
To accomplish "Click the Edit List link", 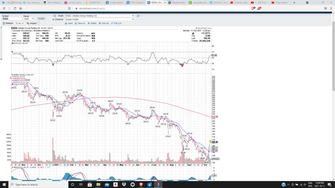I will pos(116,23).
